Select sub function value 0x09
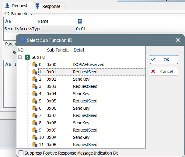The image size is (185, 157). point(51,130)
